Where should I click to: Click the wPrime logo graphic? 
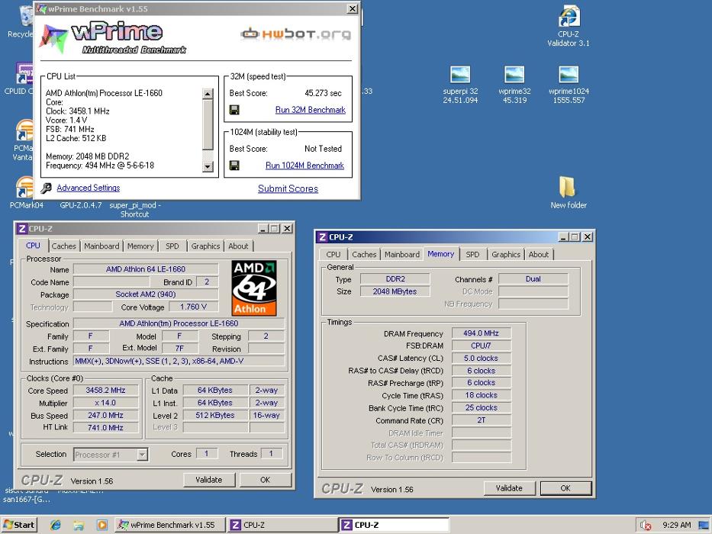click(112, 37)
